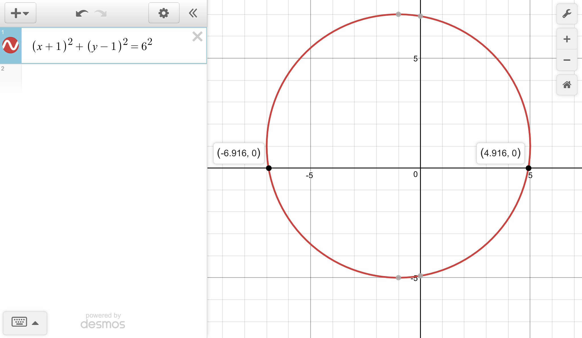Reset graph to default home view
The image size is (582, 338).
(567, 85)
